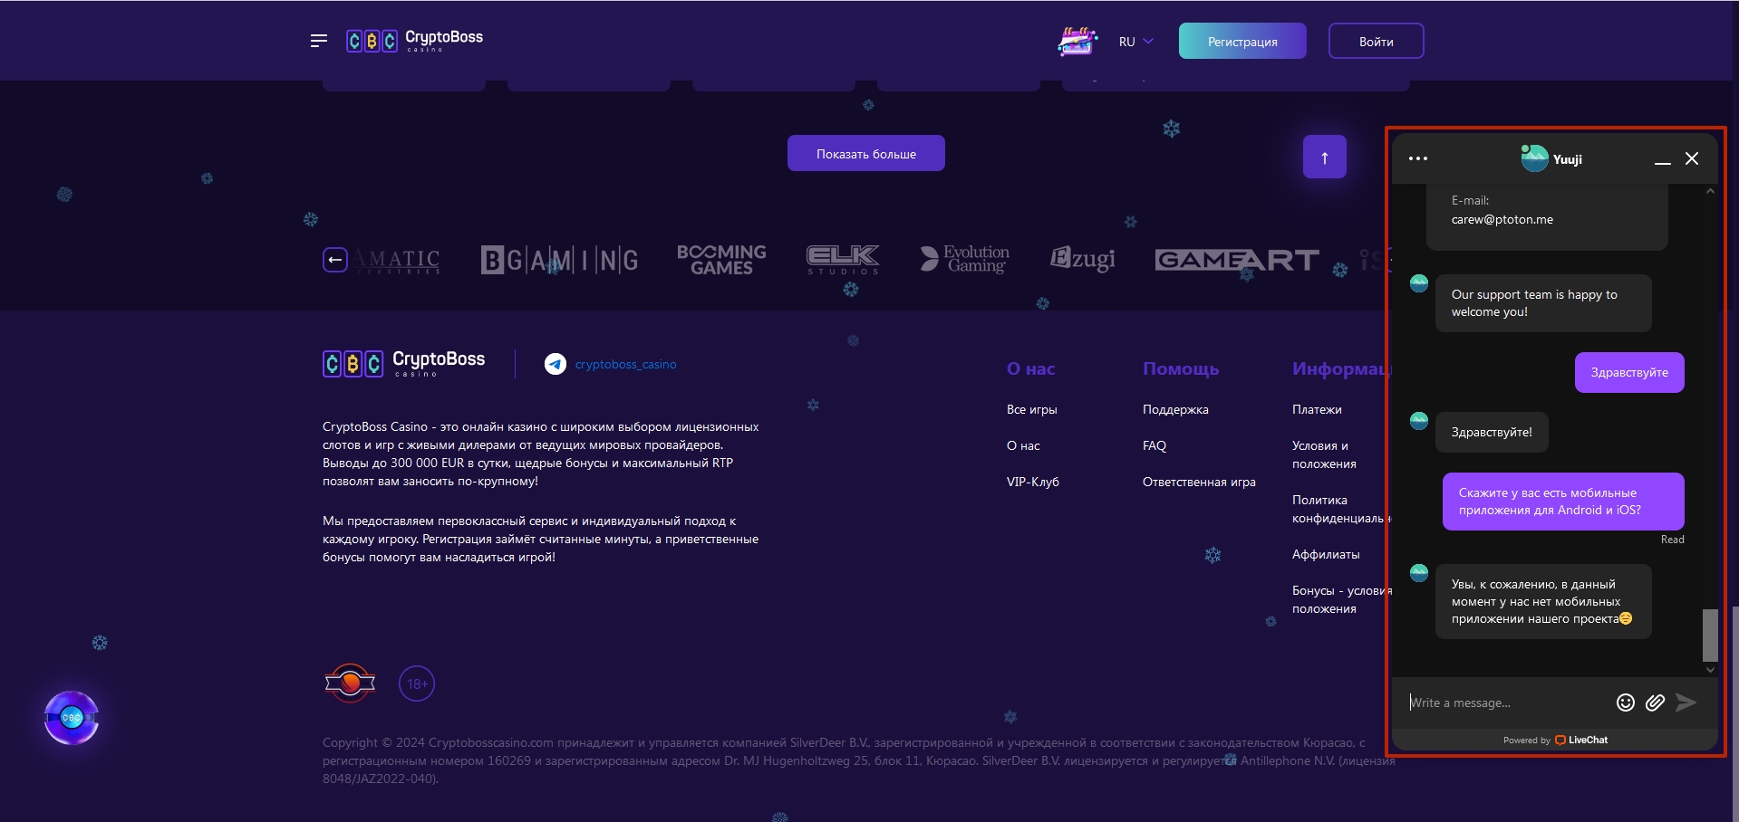
Task: Click the chat scrollbar thumb
Action: point(1710,634)
